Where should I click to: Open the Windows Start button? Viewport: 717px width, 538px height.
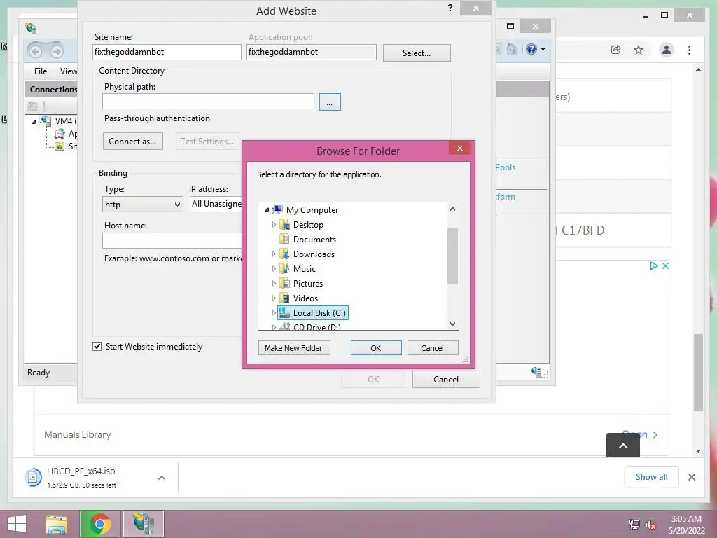[x=17, y=524]
